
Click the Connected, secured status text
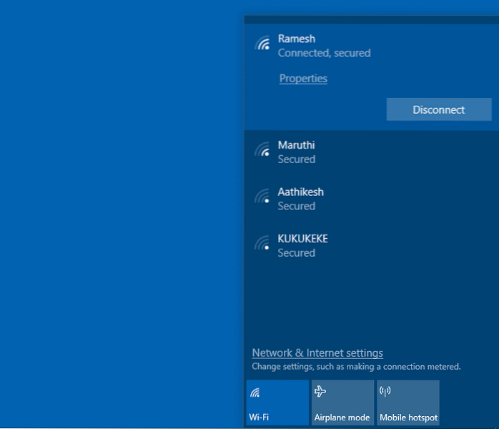324,53
